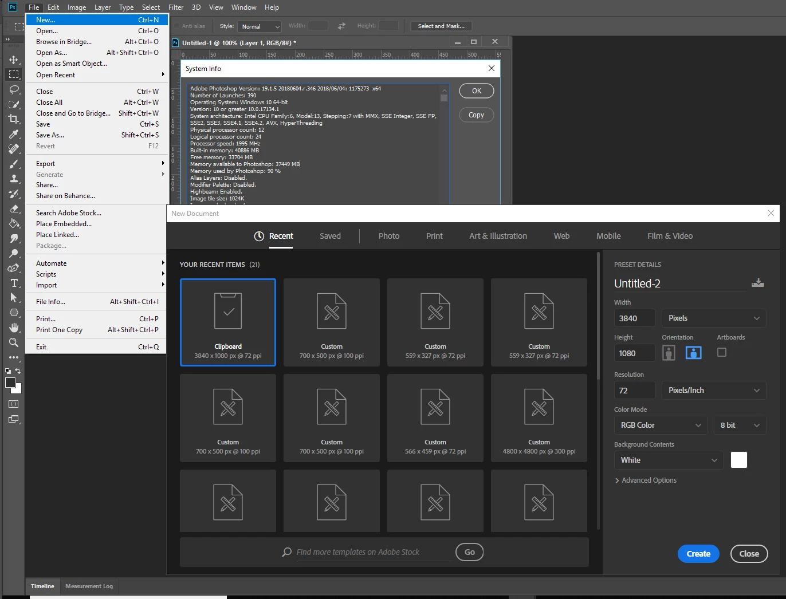Select the Move tool
786x599 pixels.
[14, 60]
